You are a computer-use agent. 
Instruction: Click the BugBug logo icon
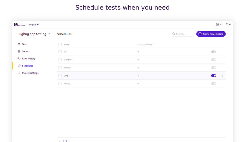pyautogui.click(x=20, y=25)
